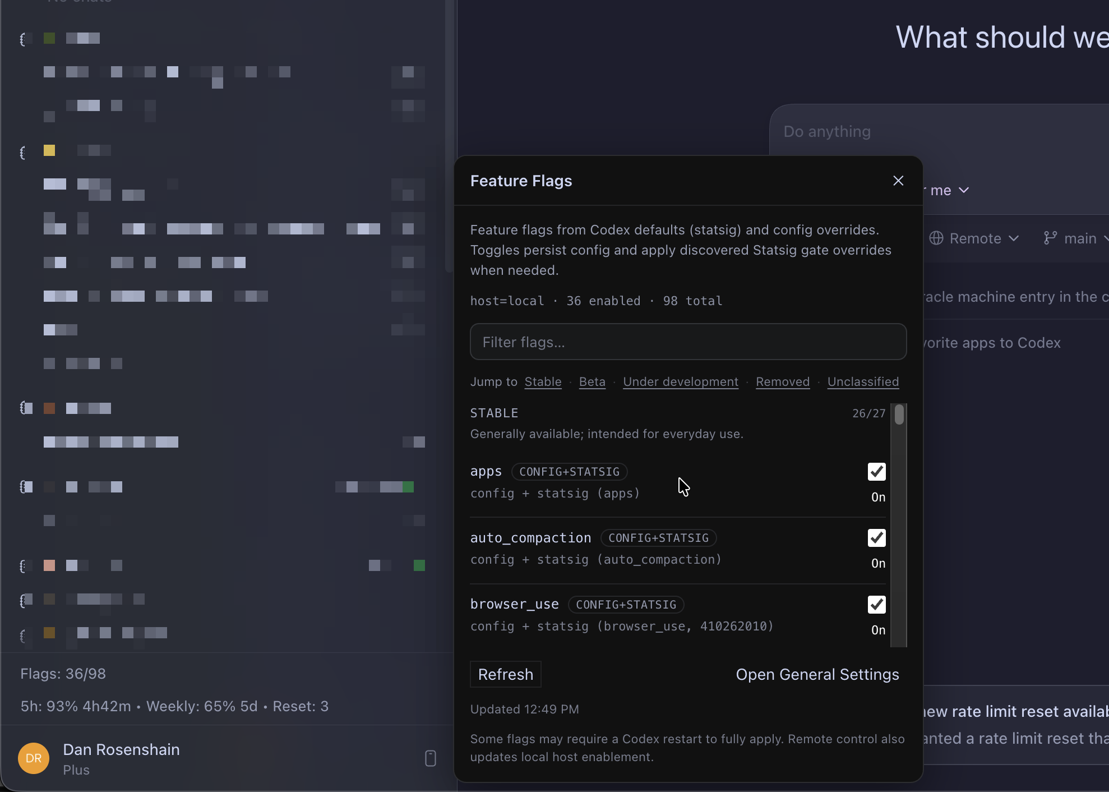The width and height of the screenshot is (1109, 792).
Task: Close the Feature Flags dialog
Action: [898, 181]
